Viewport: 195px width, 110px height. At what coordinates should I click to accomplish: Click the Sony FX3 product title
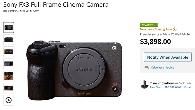pyautogui.click(x=56, y=5)
